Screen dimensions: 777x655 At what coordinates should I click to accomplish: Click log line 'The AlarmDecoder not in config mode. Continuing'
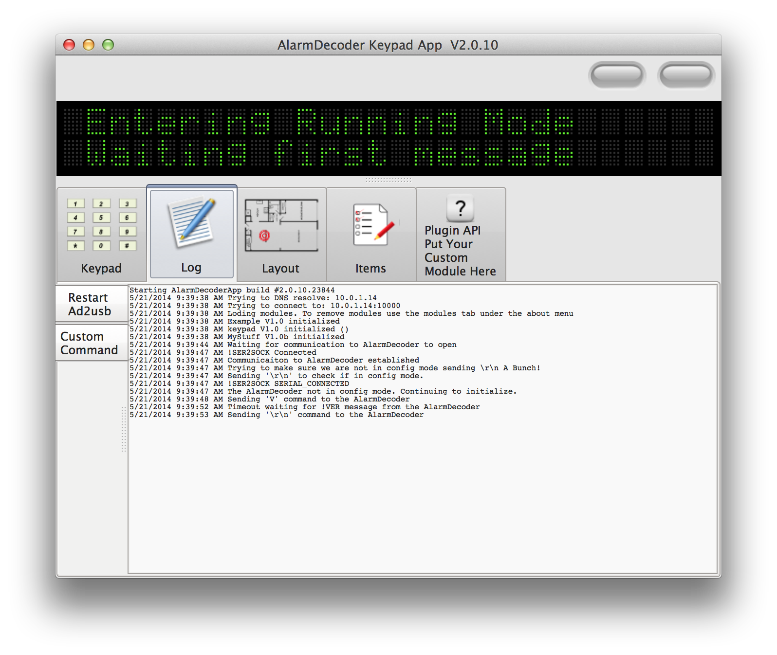tap(323, 391)
